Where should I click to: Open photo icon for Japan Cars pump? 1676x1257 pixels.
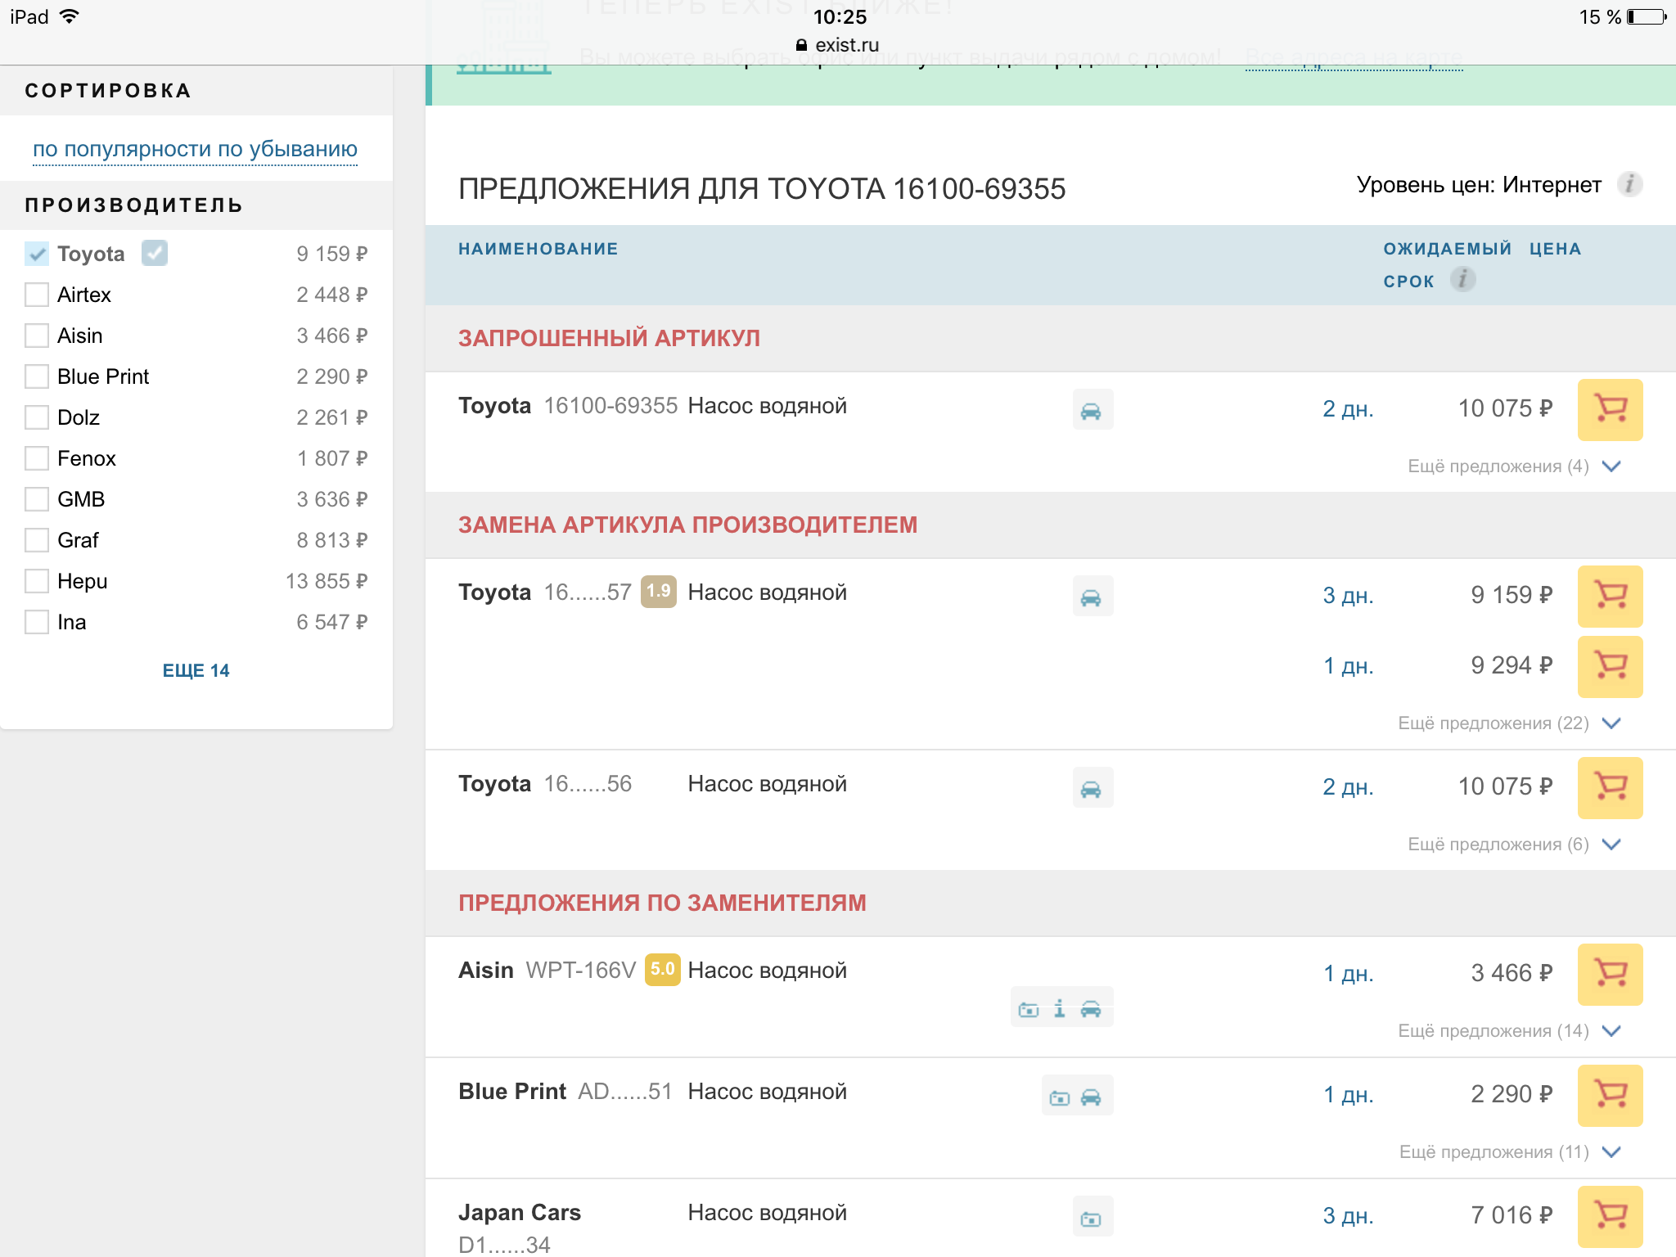tap(1092, 1219)
